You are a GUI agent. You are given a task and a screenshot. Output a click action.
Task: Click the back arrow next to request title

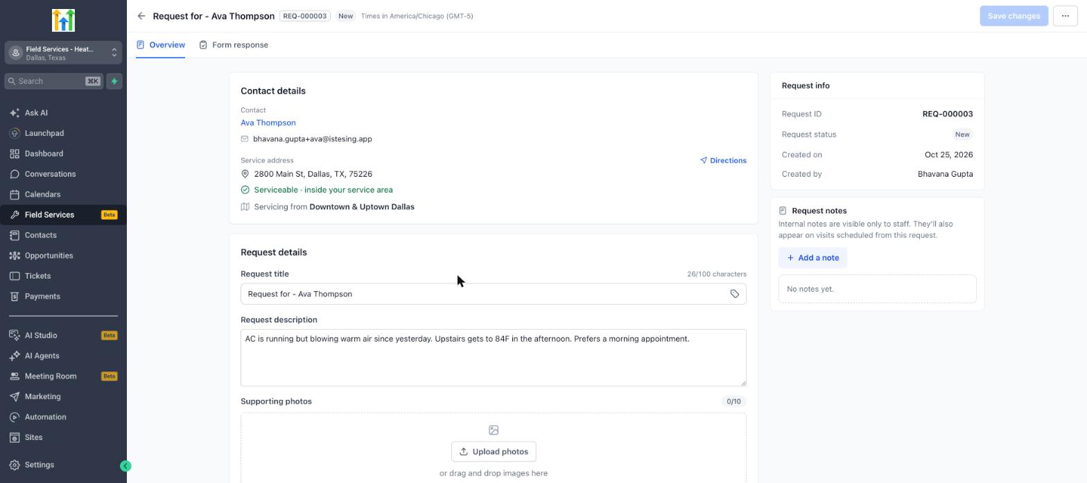coord(141,16)
